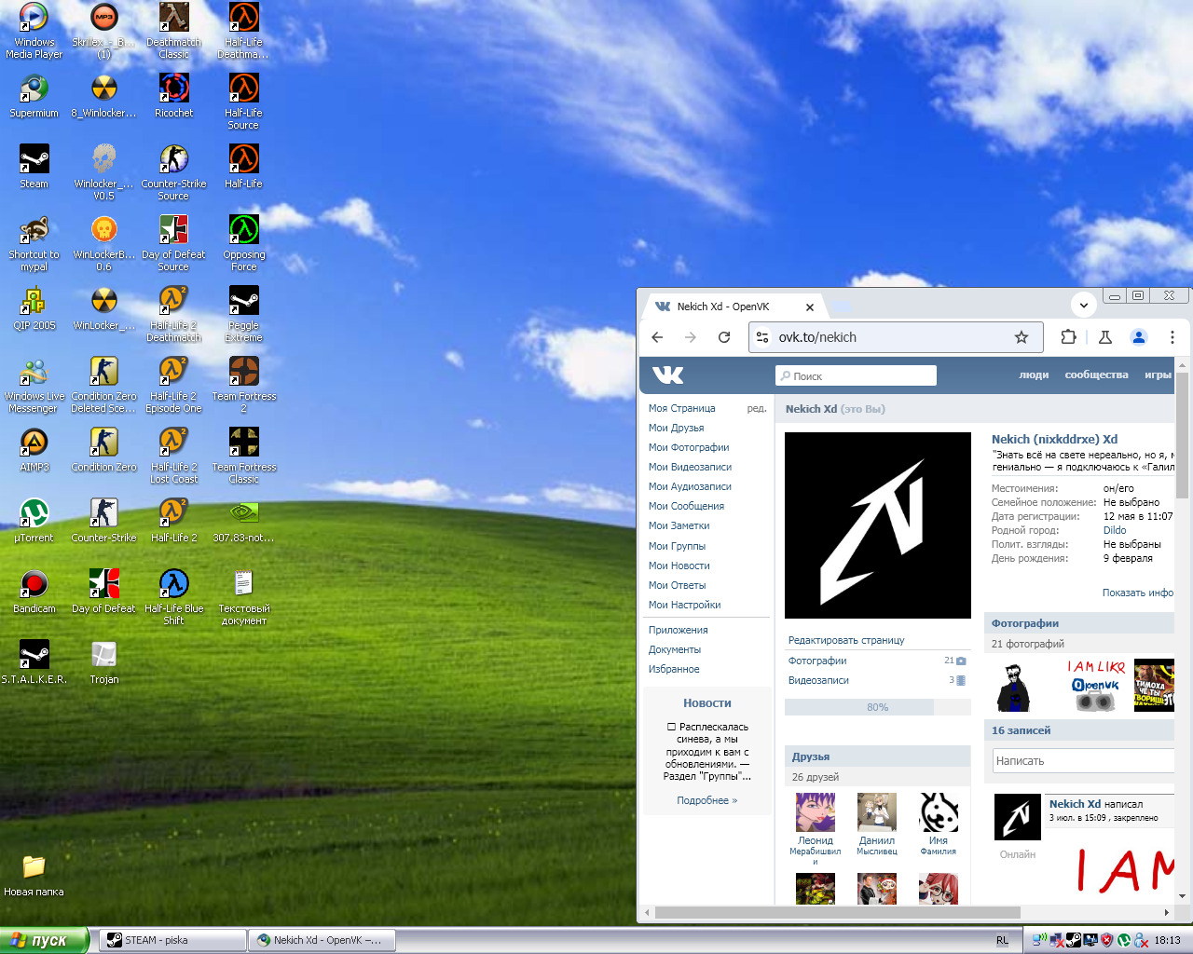Click the Редактировать страницу link
The image size is (1193, 954).
pyautogui.click(x=846, y=640)
